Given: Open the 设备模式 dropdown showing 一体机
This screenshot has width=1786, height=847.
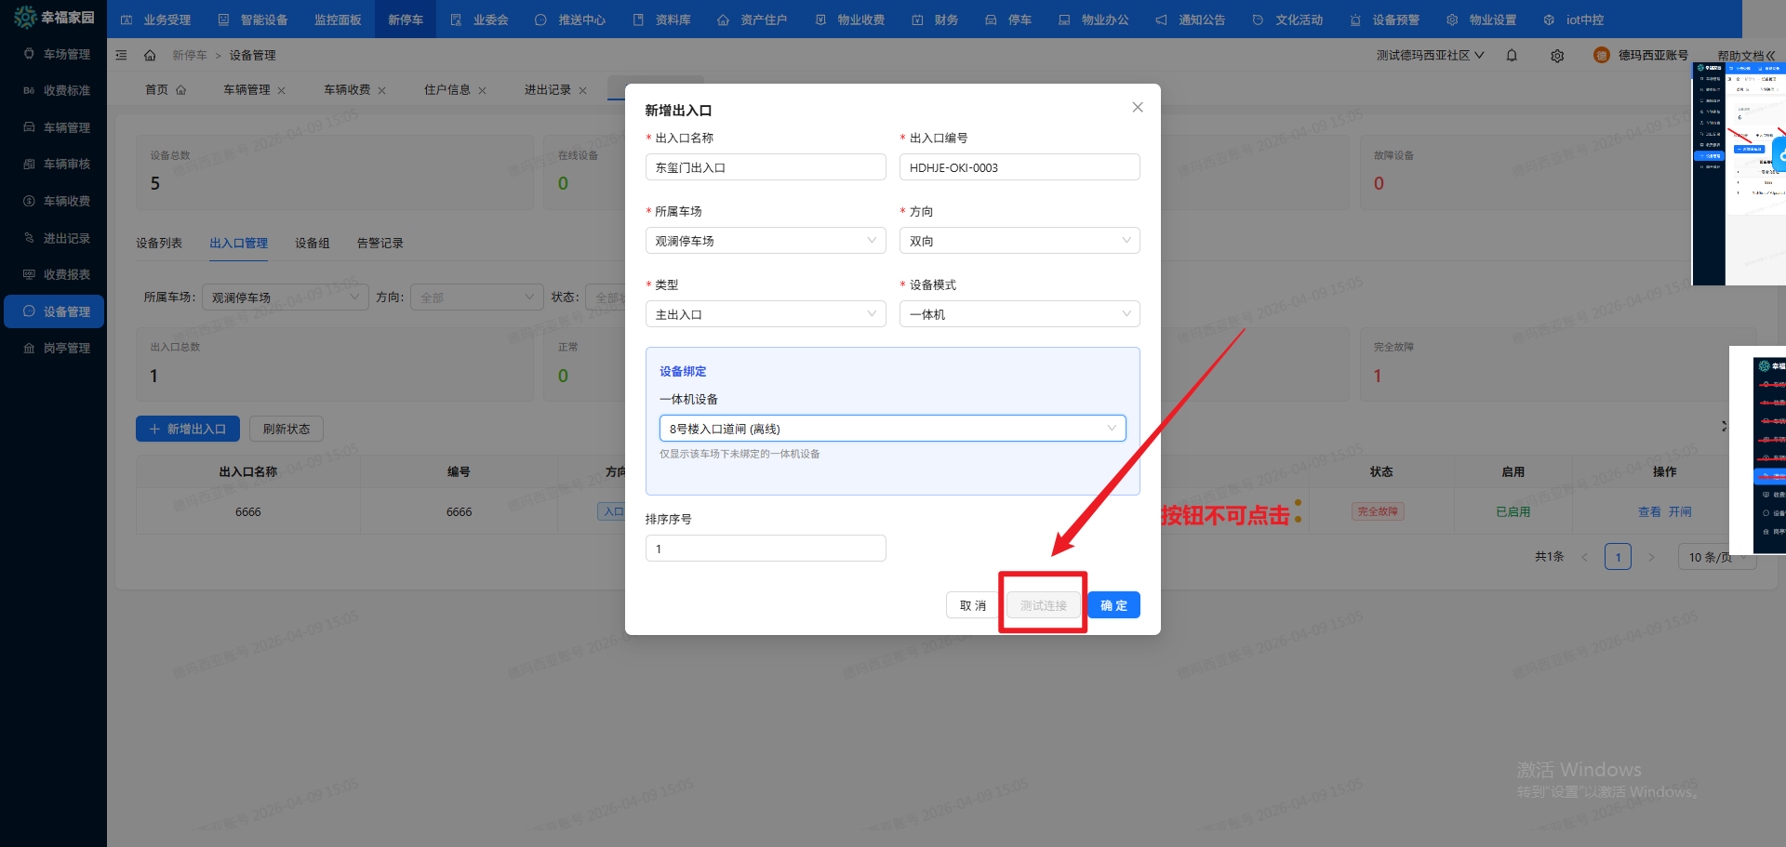Looking at the screenshot, I should click(1019, 314).
